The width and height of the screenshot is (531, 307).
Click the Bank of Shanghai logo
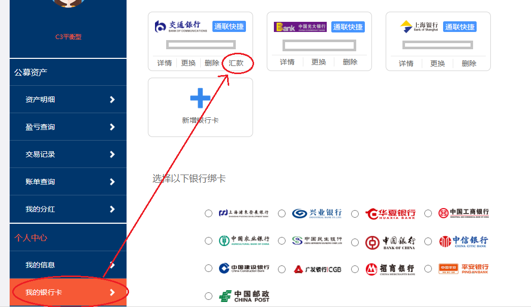pos(419,26)
